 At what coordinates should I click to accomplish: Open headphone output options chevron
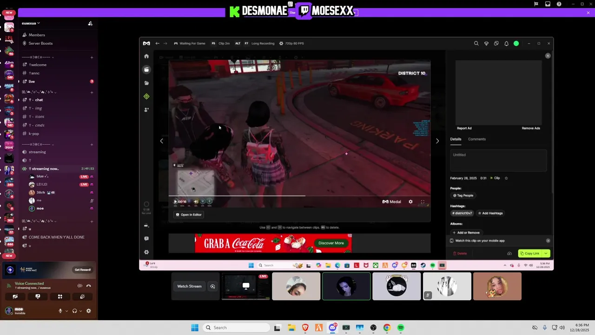pos(81,311)
